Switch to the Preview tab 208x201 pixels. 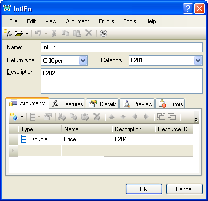137,104
